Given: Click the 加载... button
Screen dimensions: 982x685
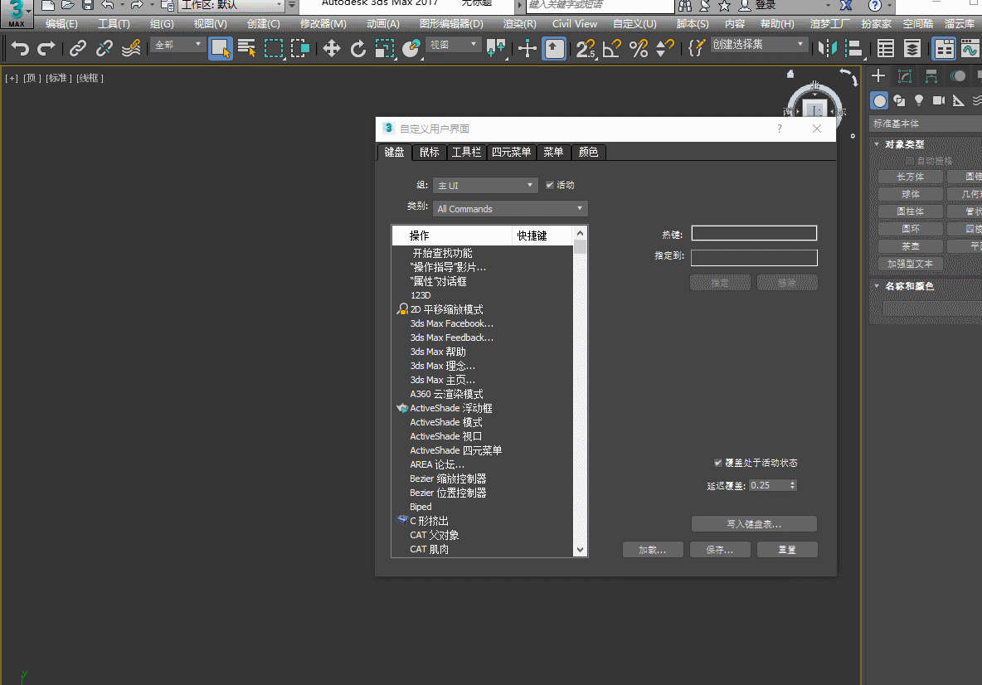Looking at the screenshot, I should [x=652, y=550].
